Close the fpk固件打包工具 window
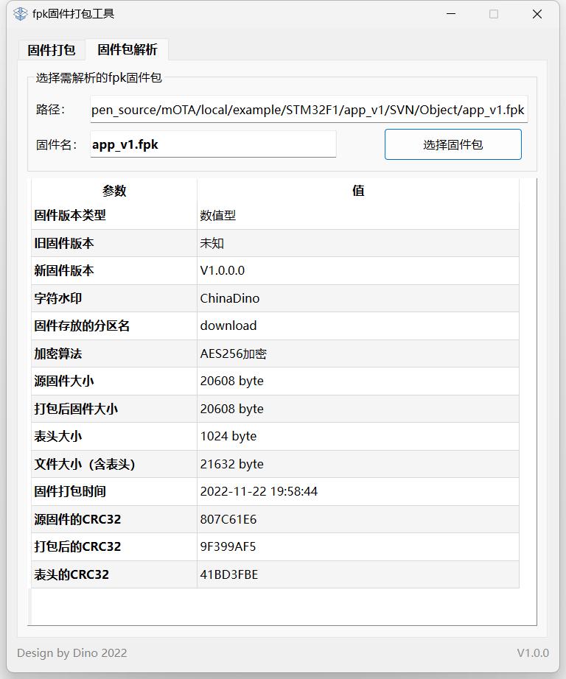The image size is (566, 679). pos(537,14)
